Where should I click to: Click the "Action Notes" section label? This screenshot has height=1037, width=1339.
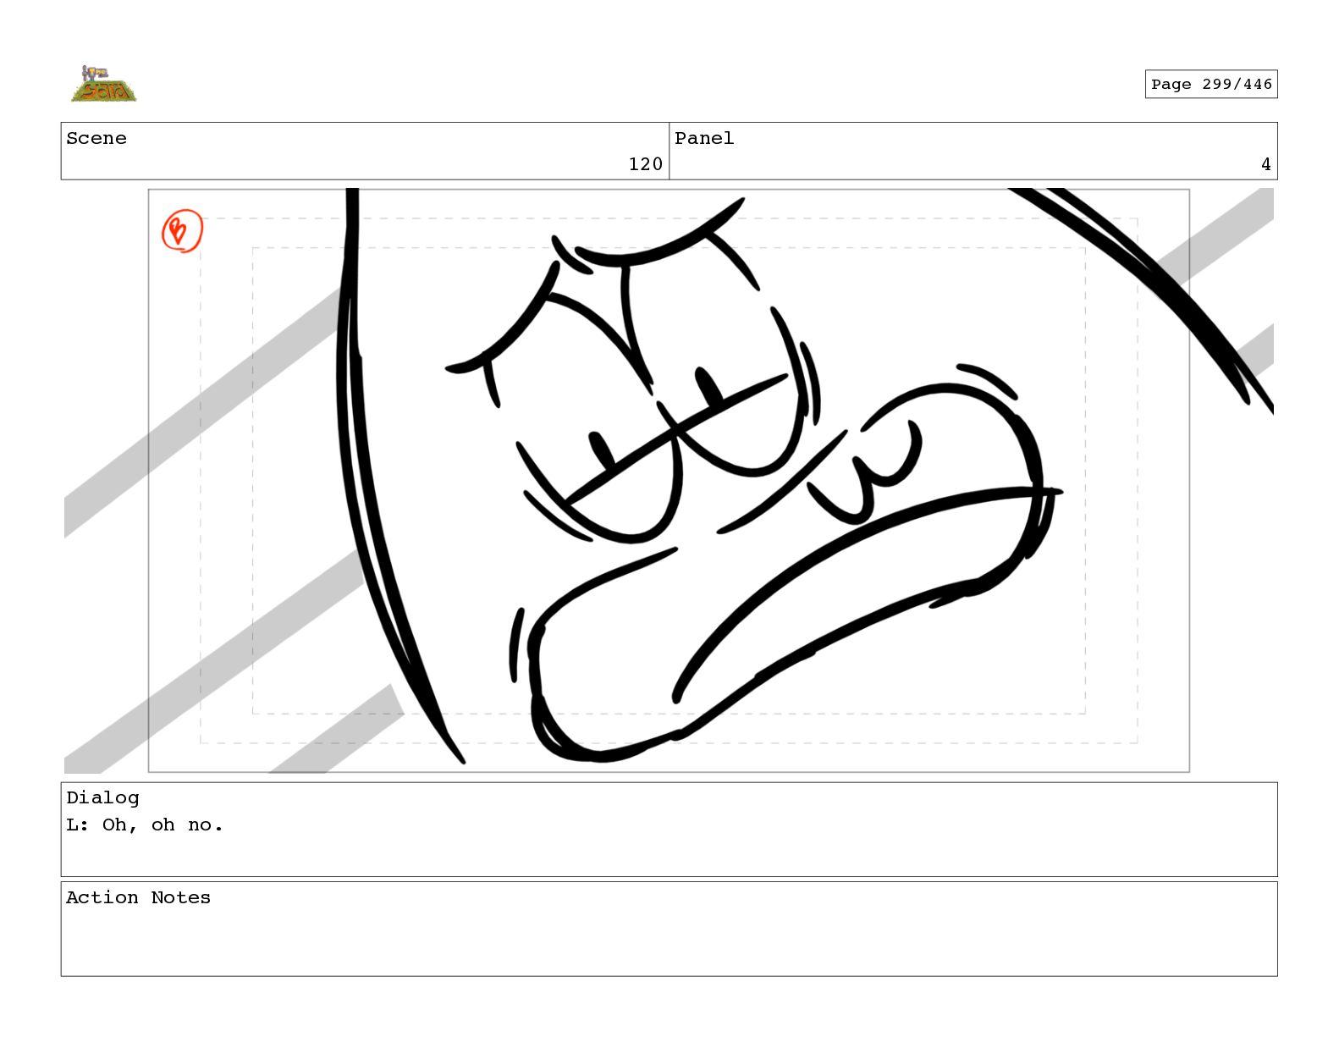pos(138,897)
